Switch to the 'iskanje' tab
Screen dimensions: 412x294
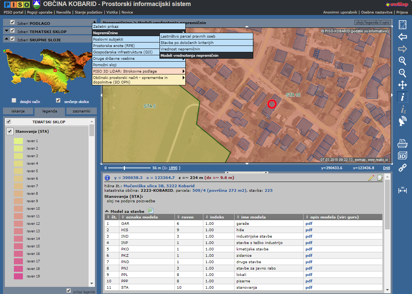[x=18, y=111]
